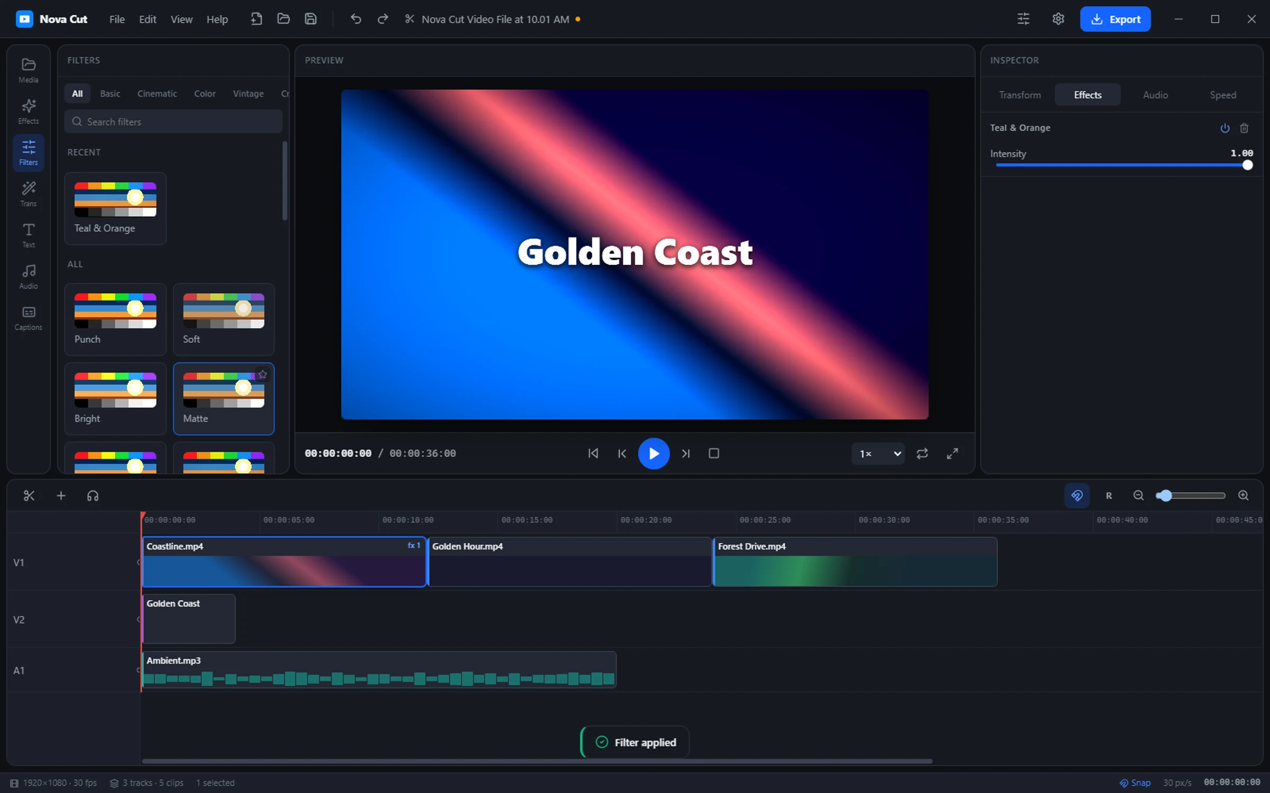Open the Edit menu
This screenshot has height=793, width=1270.
(148, 19)
